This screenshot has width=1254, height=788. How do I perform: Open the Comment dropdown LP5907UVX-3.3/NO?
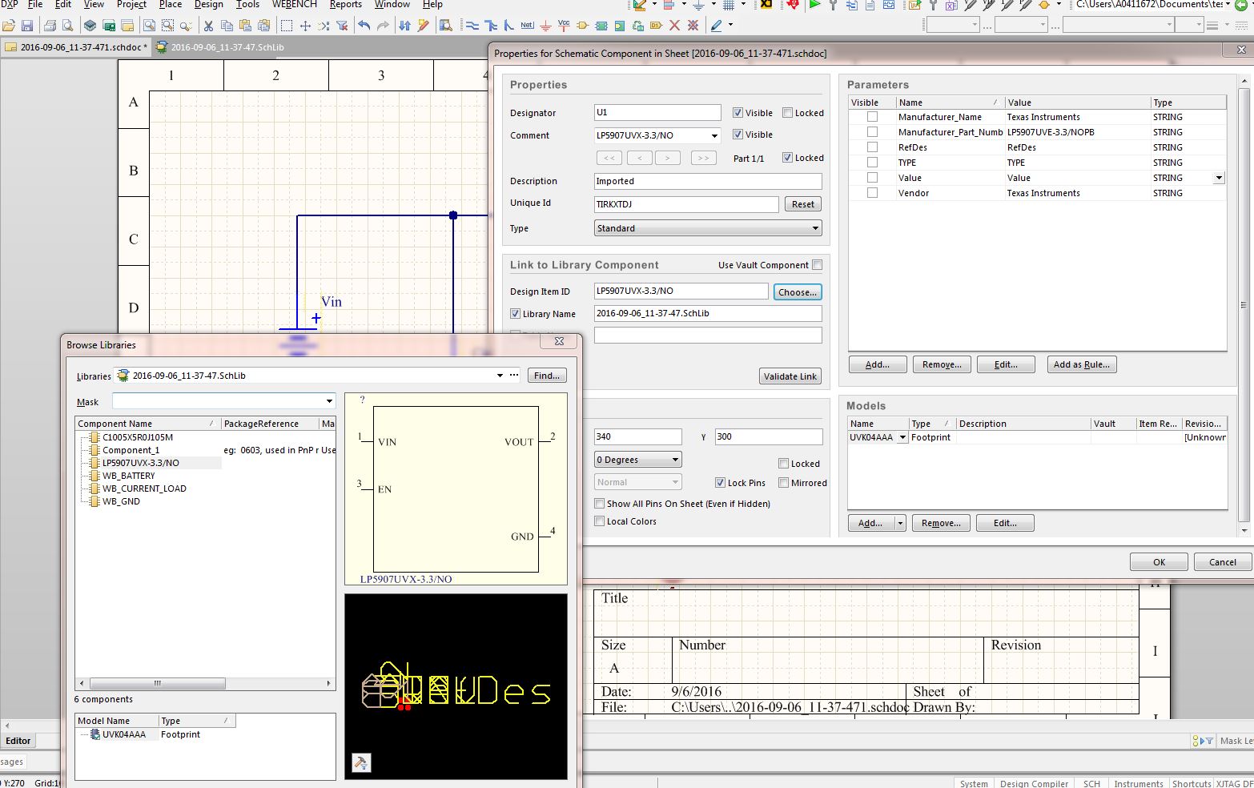715,135
